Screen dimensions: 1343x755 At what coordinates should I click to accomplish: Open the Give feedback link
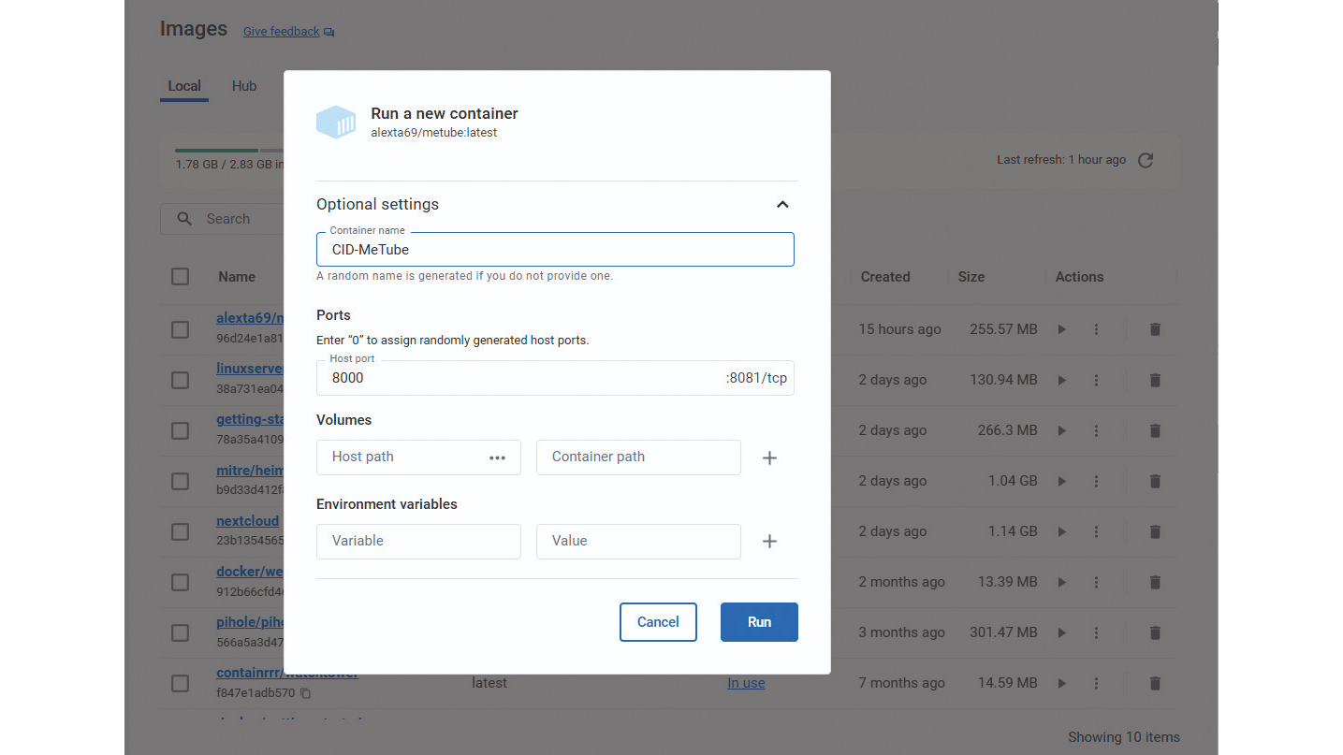(x=282, y=32)
